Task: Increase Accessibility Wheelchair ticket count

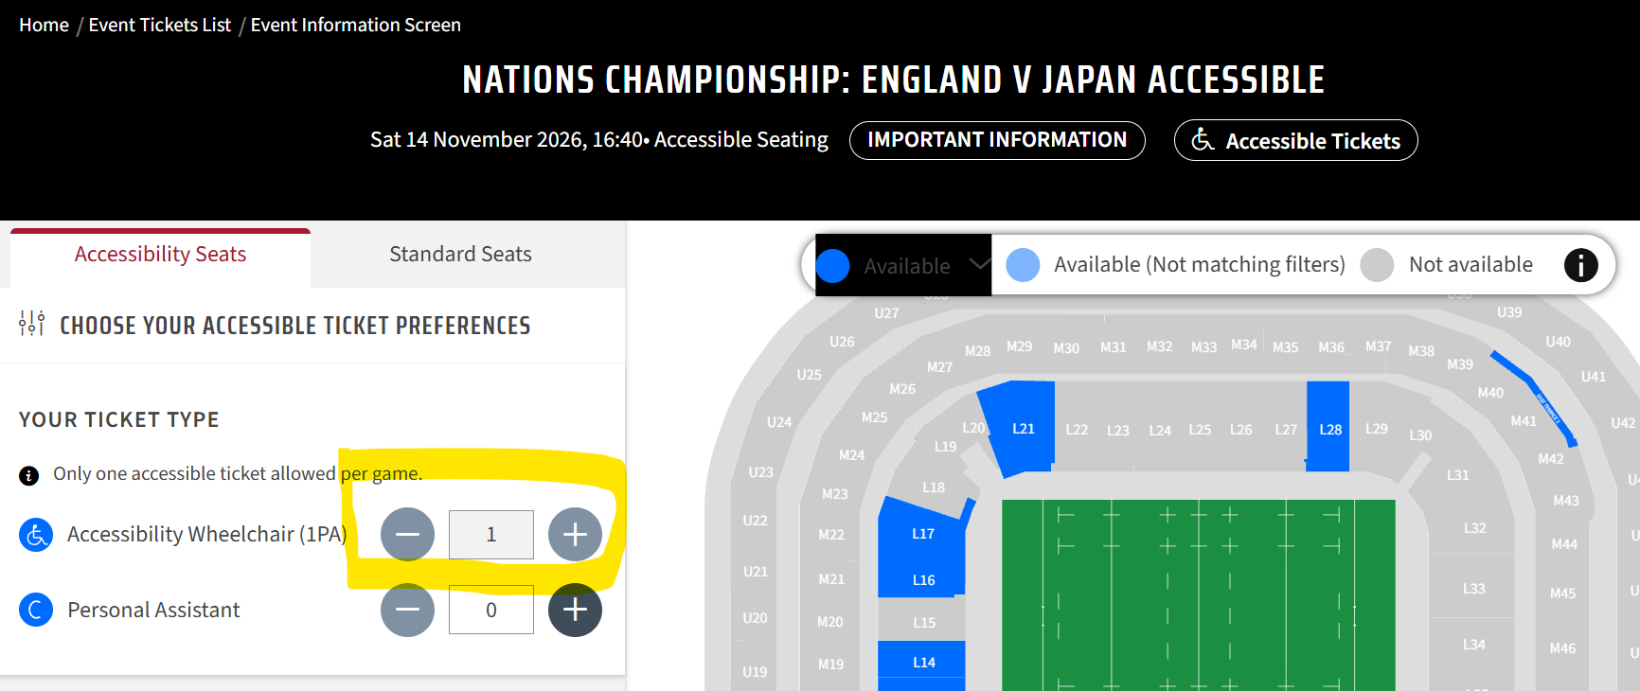Action: (575, 534)
